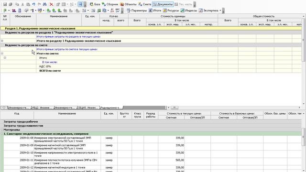306x172 pixels.
Task: Click the percent 100% check icon
Action: (x=118, y=11)
